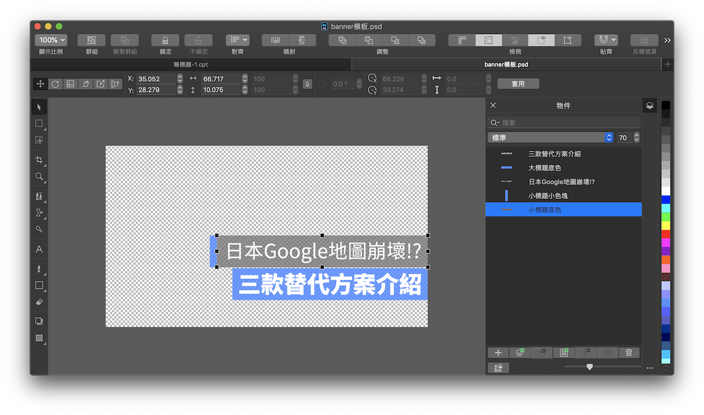Image resolution: width=704 pixels, height=415 pixels.
Task: Choose perspective mode in property bar
Action: pyautogui.click(x=116, y=84)
